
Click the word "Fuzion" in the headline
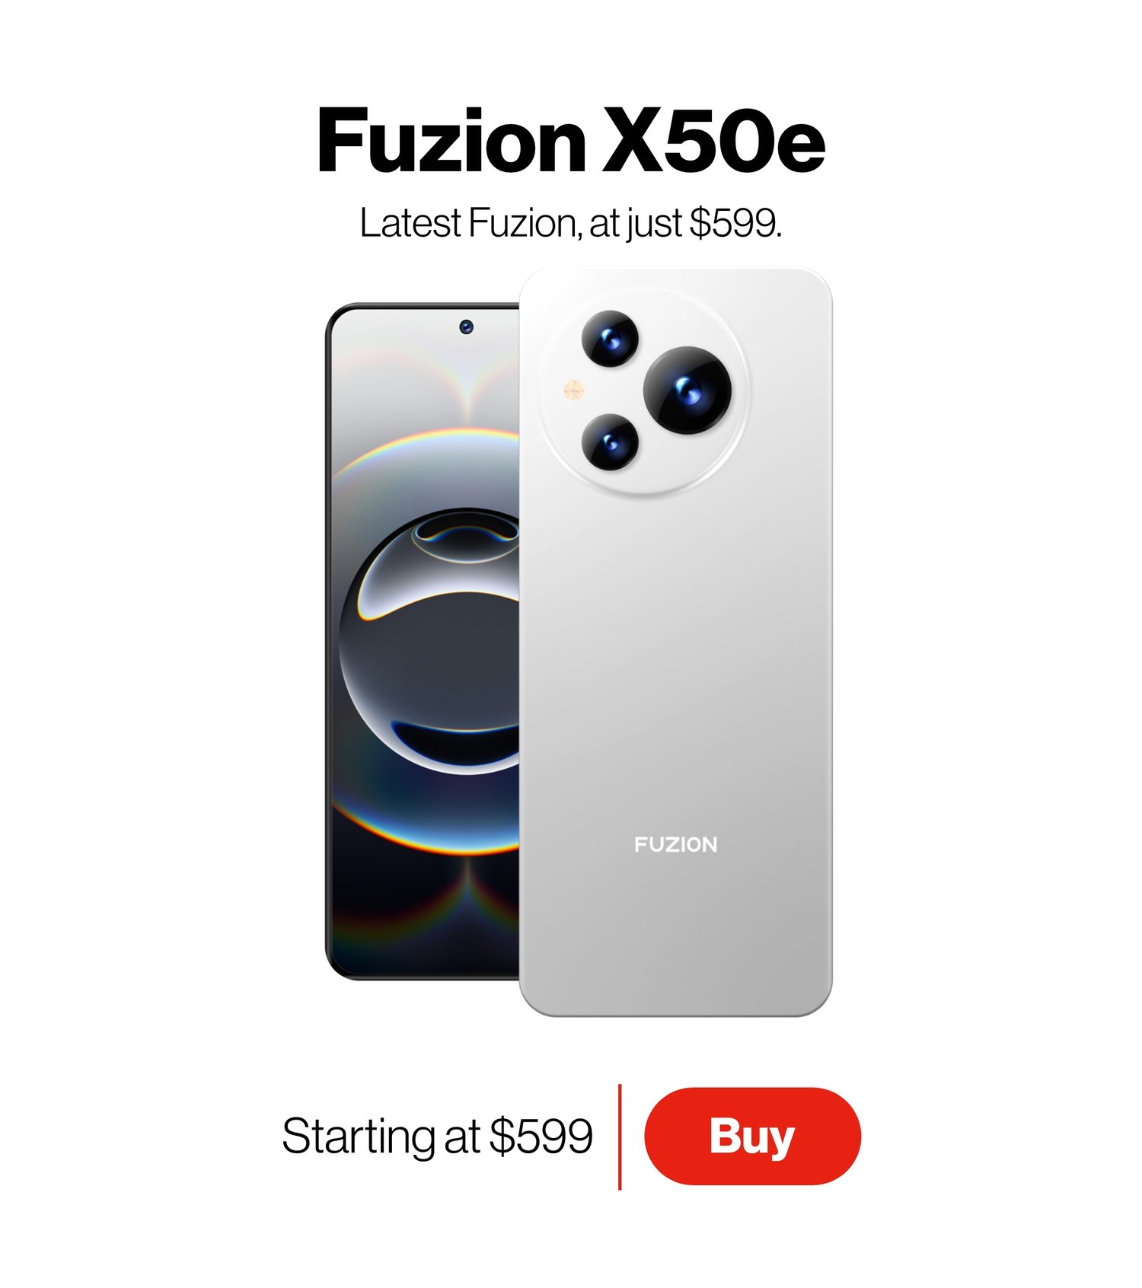[451, 141]
